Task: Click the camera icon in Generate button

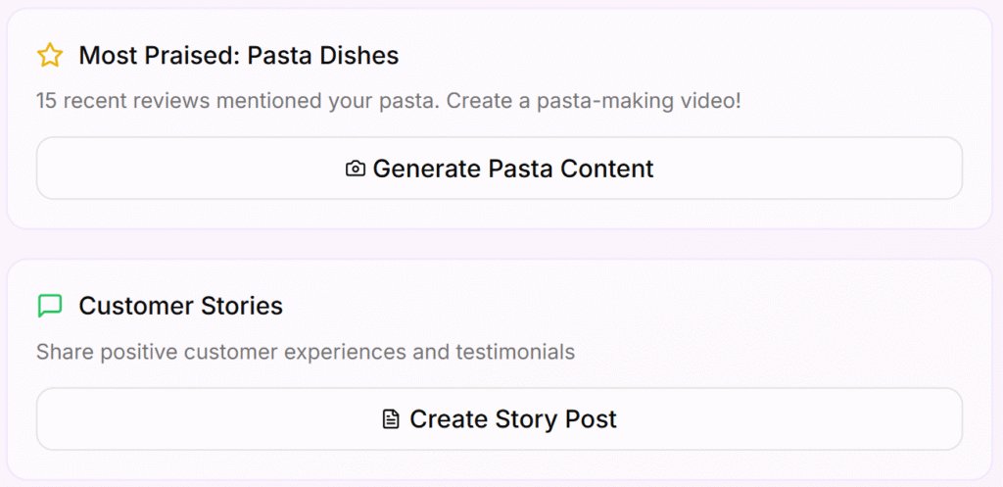Action: click(x=356, y=170)
